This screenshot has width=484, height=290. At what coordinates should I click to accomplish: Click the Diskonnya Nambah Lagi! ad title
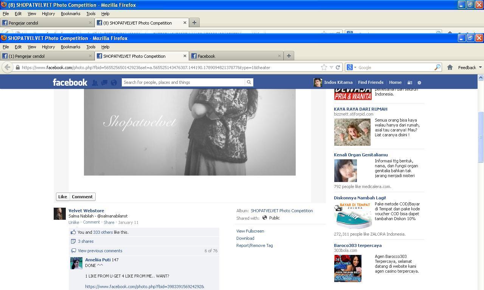[360, 198]
